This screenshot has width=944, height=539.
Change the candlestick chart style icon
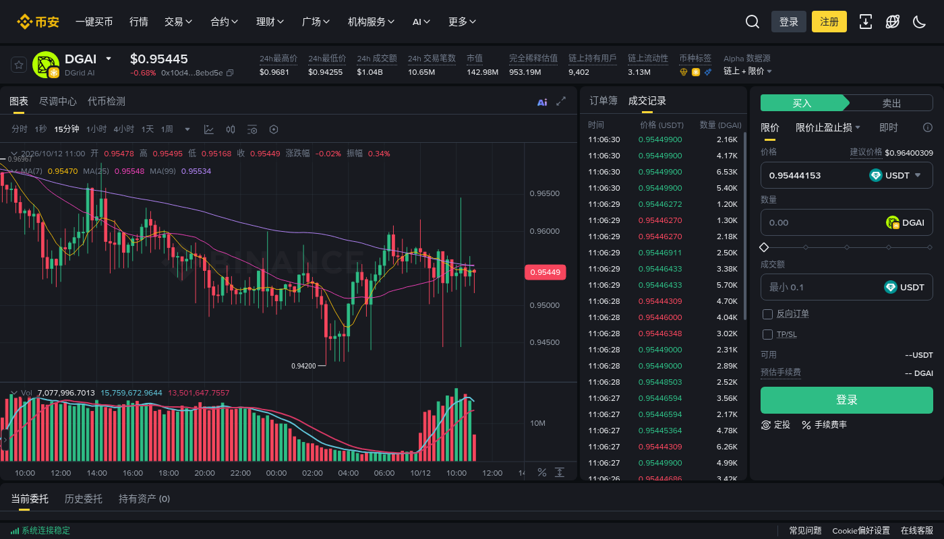pos(231,129)
